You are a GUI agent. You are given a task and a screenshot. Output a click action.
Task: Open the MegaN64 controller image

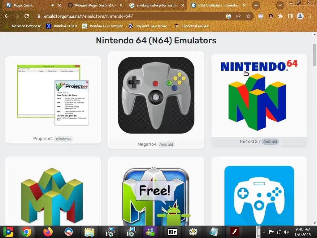[x=156, y=95]
